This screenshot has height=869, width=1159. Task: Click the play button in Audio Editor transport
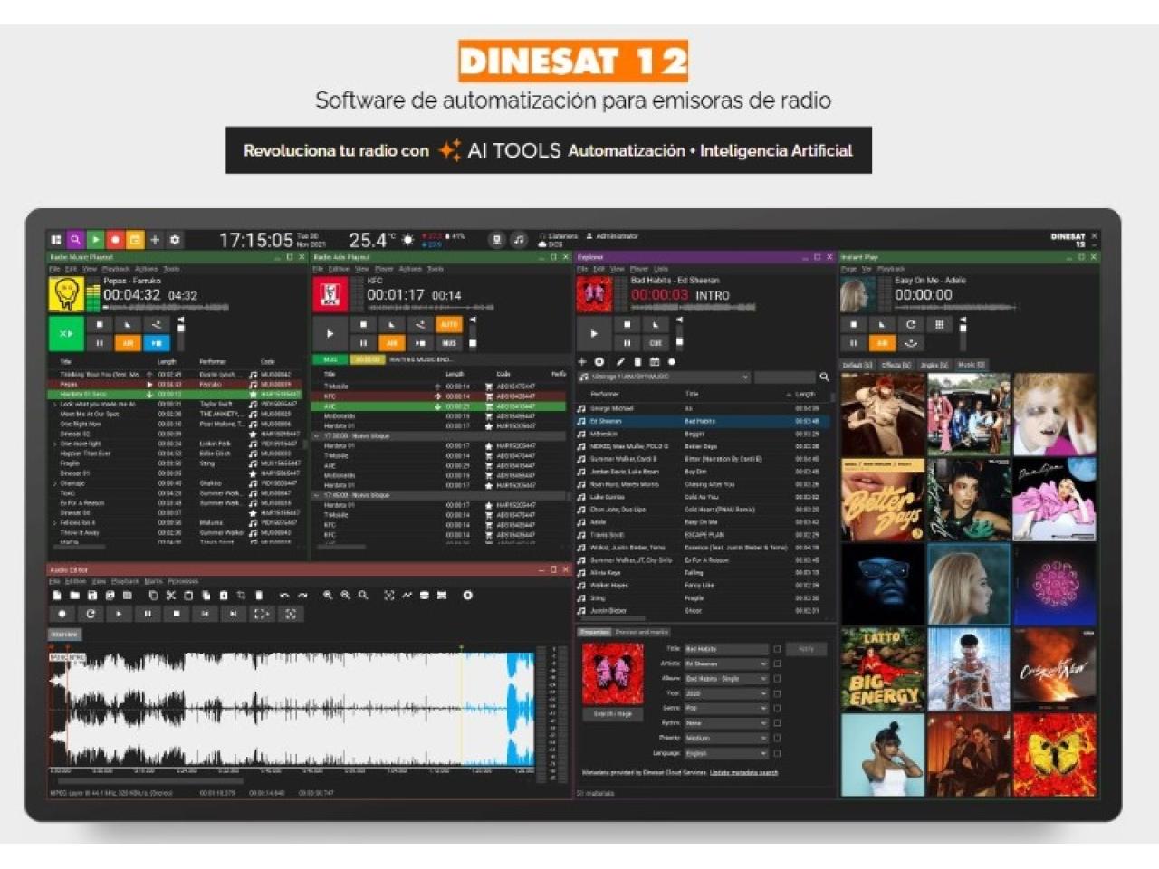coord(119,614)
